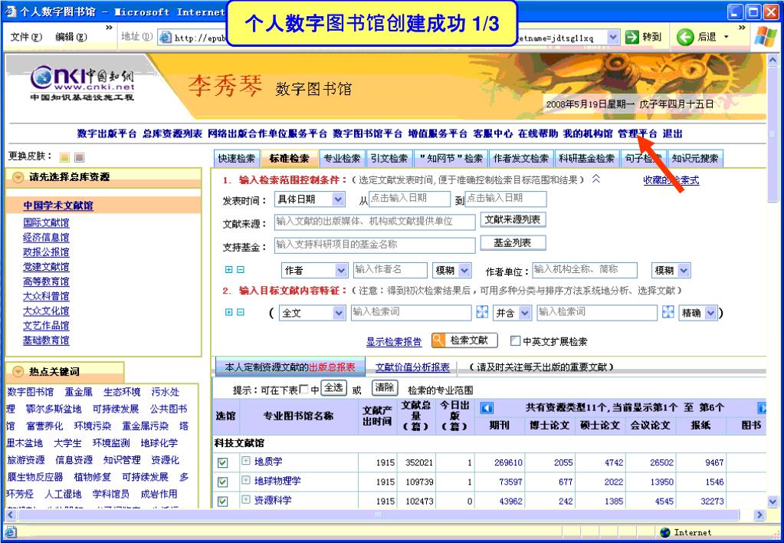Collapse search scope section using double chevron

tap(596, 179)
